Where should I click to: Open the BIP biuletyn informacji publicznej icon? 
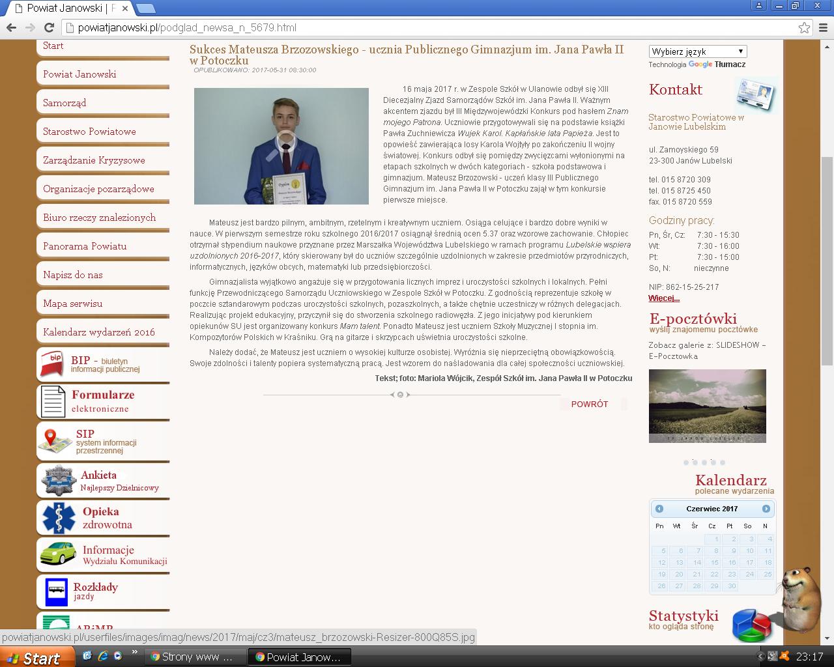[52, 363]
